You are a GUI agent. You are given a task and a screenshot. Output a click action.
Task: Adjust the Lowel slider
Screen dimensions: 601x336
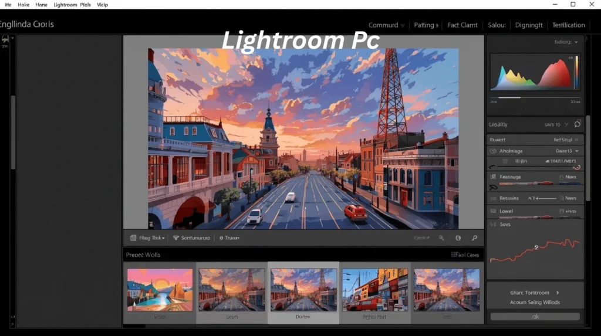tap(540, 218)
